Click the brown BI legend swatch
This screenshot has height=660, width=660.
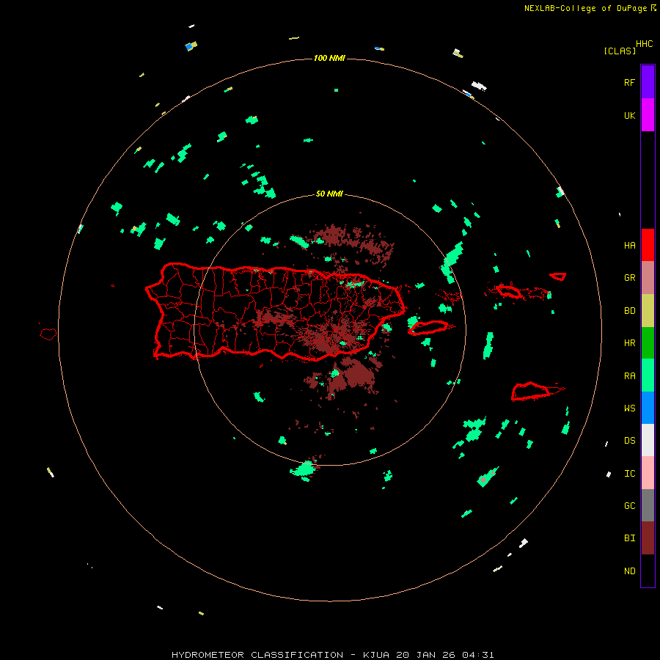(x=648, y=538)
